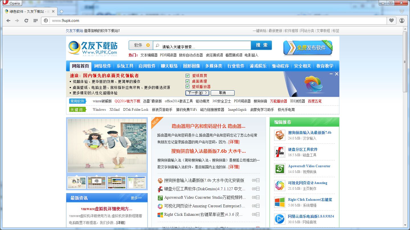Click vmware虚拟机详细使用方 headline link
The image size is (410, 230).
[x=107, y=209]
